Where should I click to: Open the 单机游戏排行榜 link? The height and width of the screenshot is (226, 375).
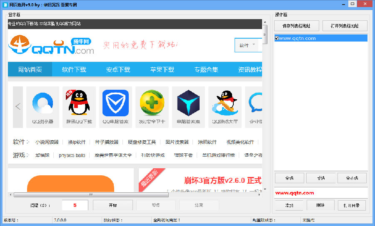218,155
